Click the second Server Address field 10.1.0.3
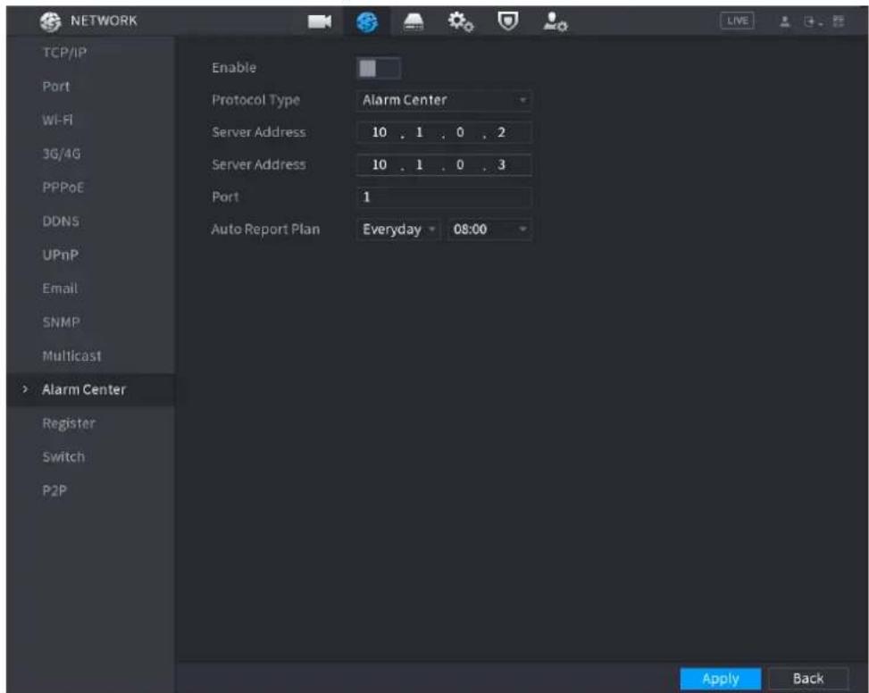This screenshot has width=869, height=693. [444, 164]
